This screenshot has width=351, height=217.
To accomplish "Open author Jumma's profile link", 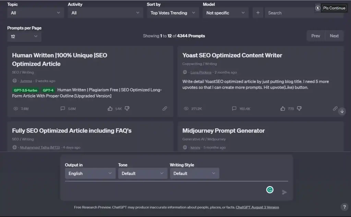I will pos(26,81).
